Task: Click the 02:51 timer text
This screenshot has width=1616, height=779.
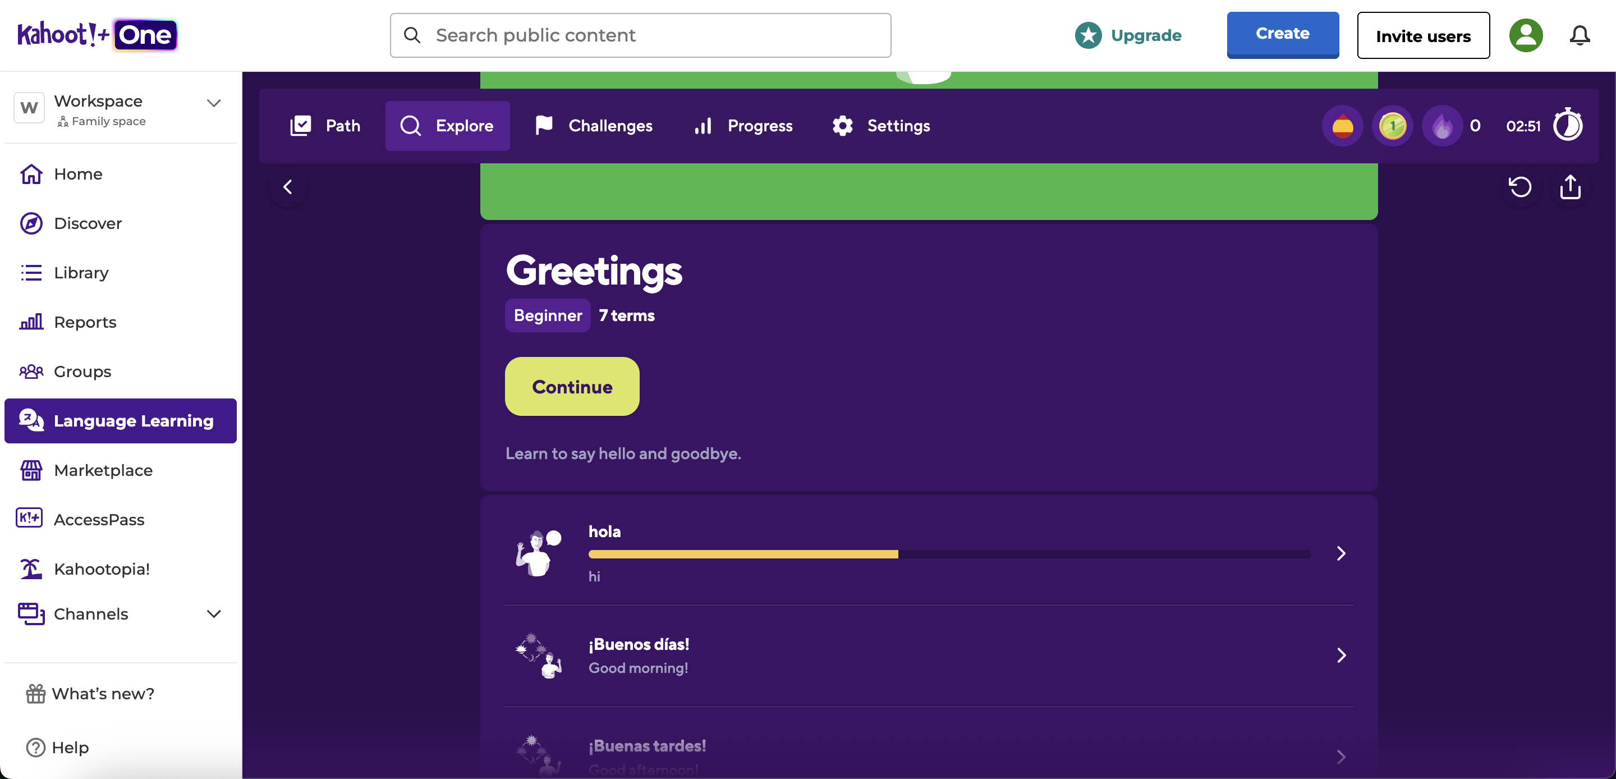Action: pyautogui.click(x=1523, y=126)
